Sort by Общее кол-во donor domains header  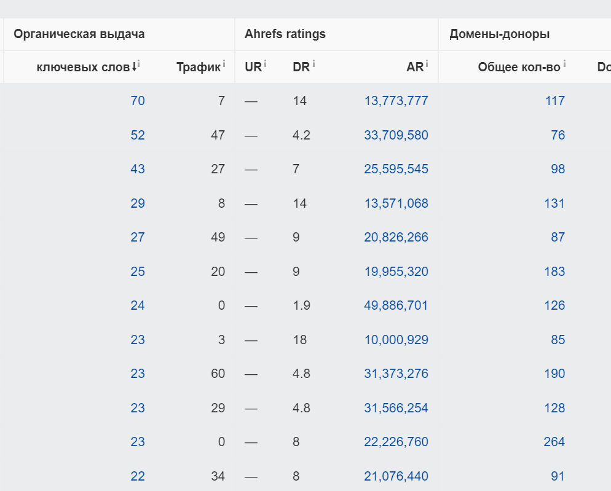(x=519, y=68)
